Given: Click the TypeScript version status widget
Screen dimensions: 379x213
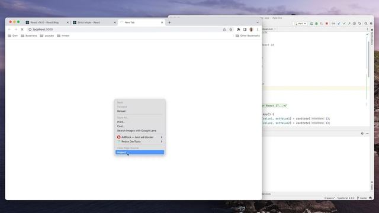Looking at the screenshot, I should click(x=346, y=198).
